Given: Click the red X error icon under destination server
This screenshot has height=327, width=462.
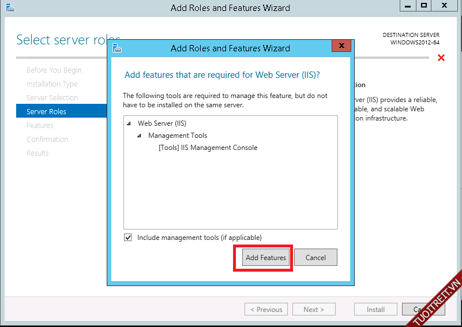Looking at the screenshot, I should (441, 58).
